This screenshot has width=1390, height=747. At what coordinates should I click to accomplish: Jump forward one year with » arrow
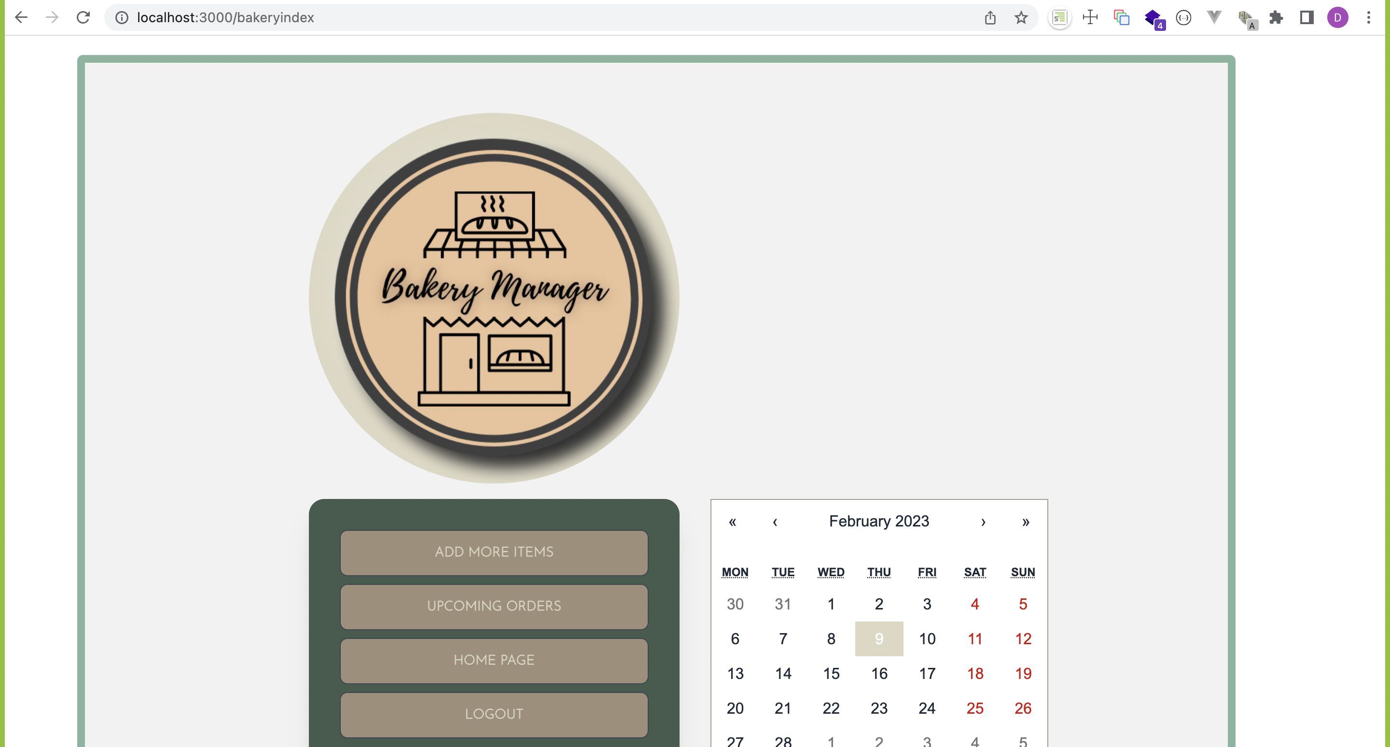coord(1026,522)
